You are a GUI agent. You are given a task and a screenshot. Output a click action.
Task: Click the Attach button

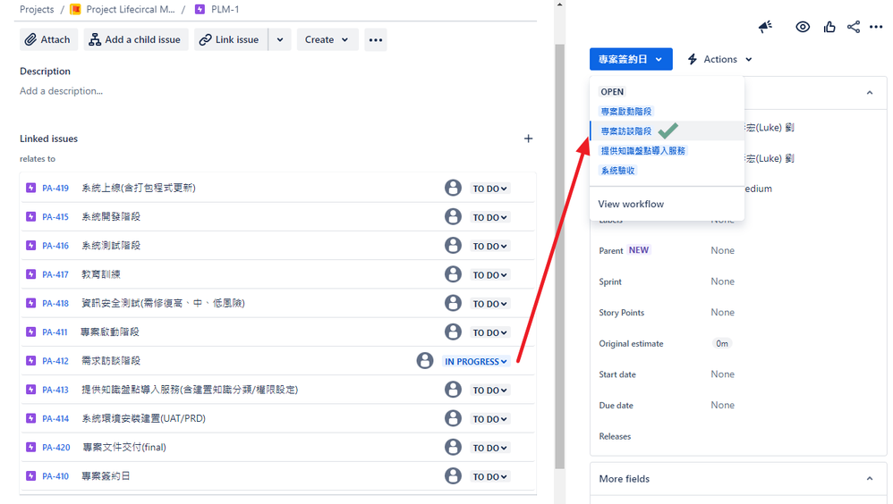coord(48,40)
